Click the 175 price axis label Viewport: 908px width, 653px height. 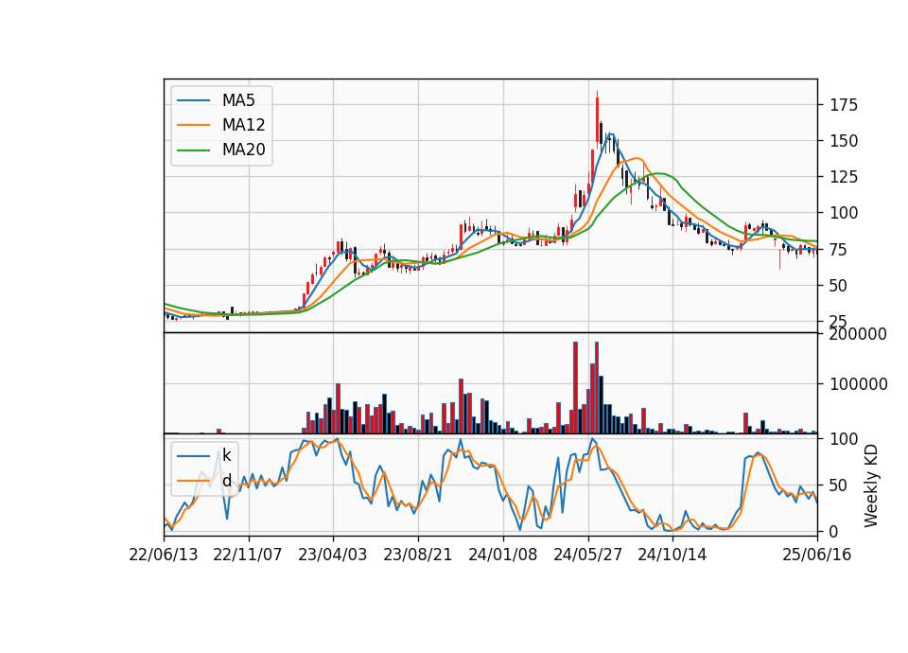pyautogui.click(x=844, y=105)
